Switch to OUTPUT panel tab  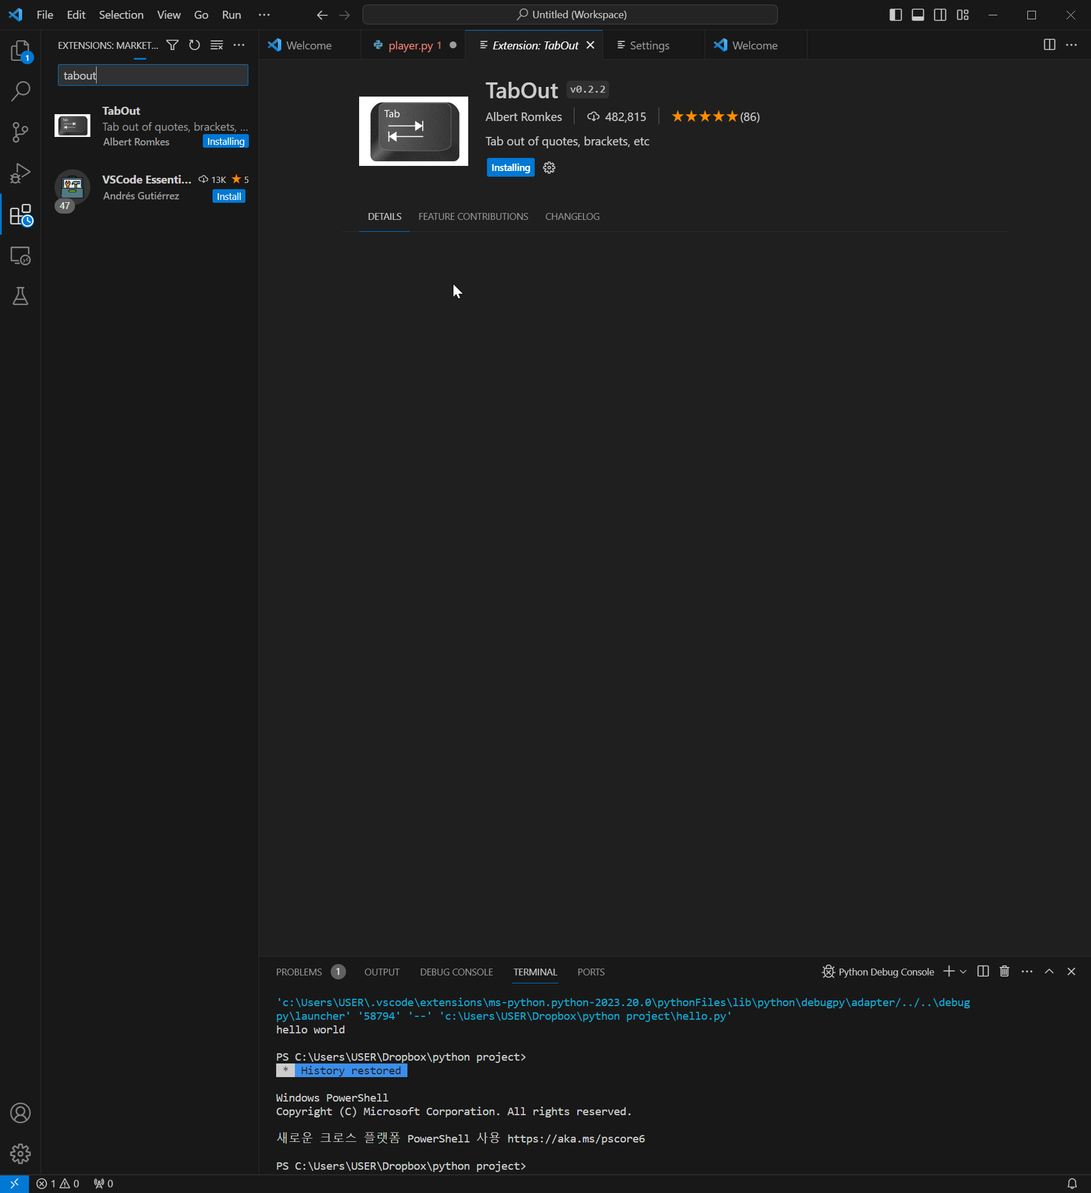[x=382, y=971]
